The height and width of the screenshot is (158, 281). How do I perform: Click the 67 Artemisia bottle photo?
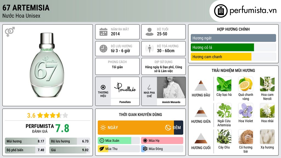(x=47, y=65)
